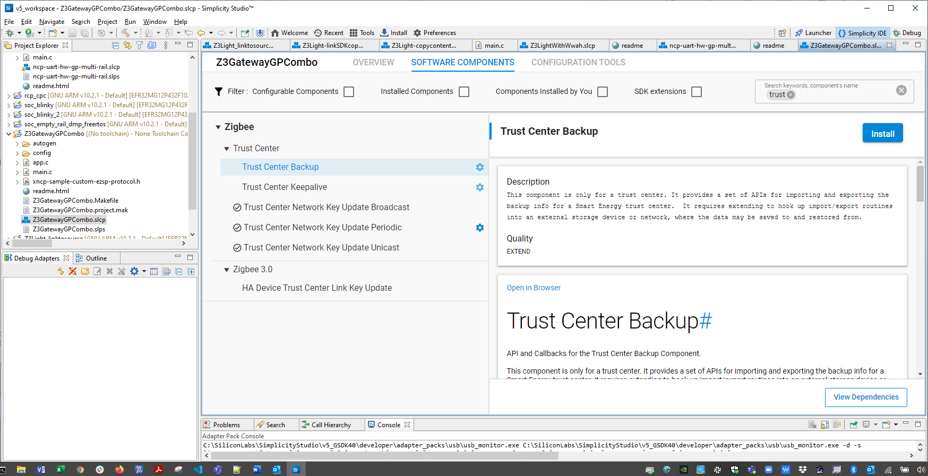
Task: Enable the Configurable Components filter checkbox
Action: tap(349, 92)
